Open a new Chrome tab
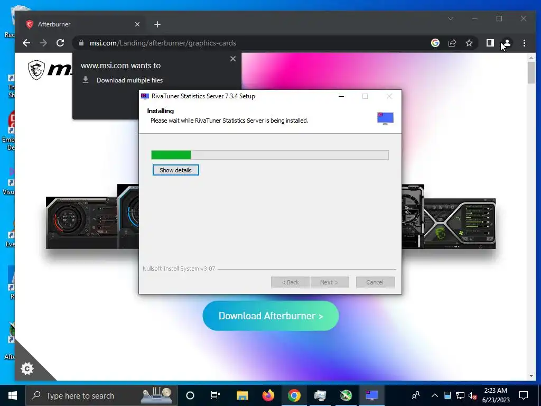The width and height of the screenshot is (541, 406). tap(157, 24)
